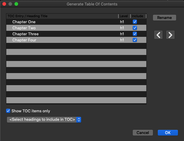Click the Include column header
The image size is (184, 141).
[x=138, y=16]
